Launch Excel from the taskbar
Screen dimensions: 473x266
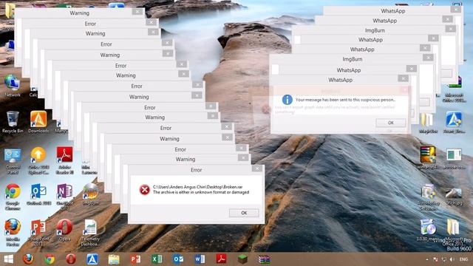click(x=157, y=259)
